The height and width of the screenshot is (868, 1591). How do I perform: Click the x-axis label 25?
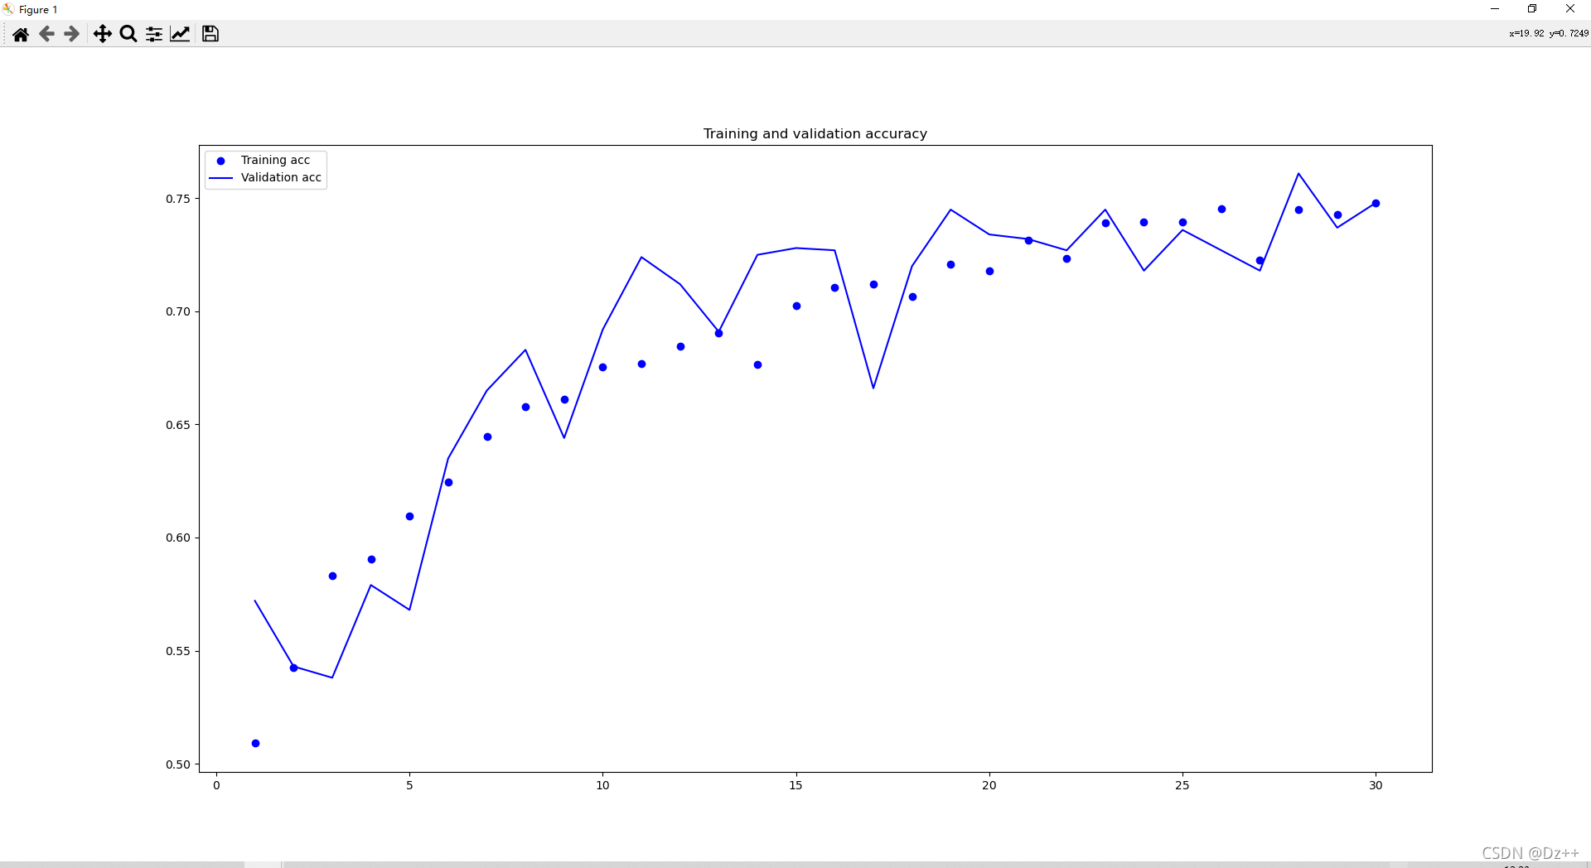click(1182, 785)
